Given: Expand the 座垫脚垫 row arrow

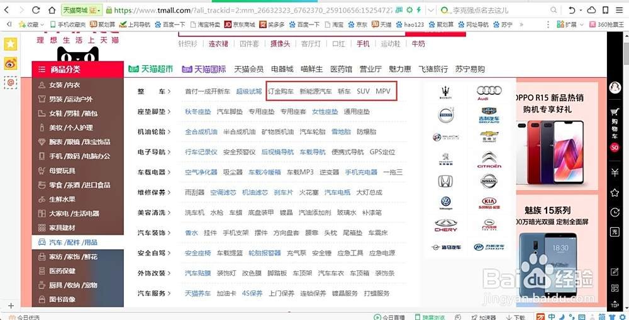Looking at the screenshot, I should [x=169, y=112].
